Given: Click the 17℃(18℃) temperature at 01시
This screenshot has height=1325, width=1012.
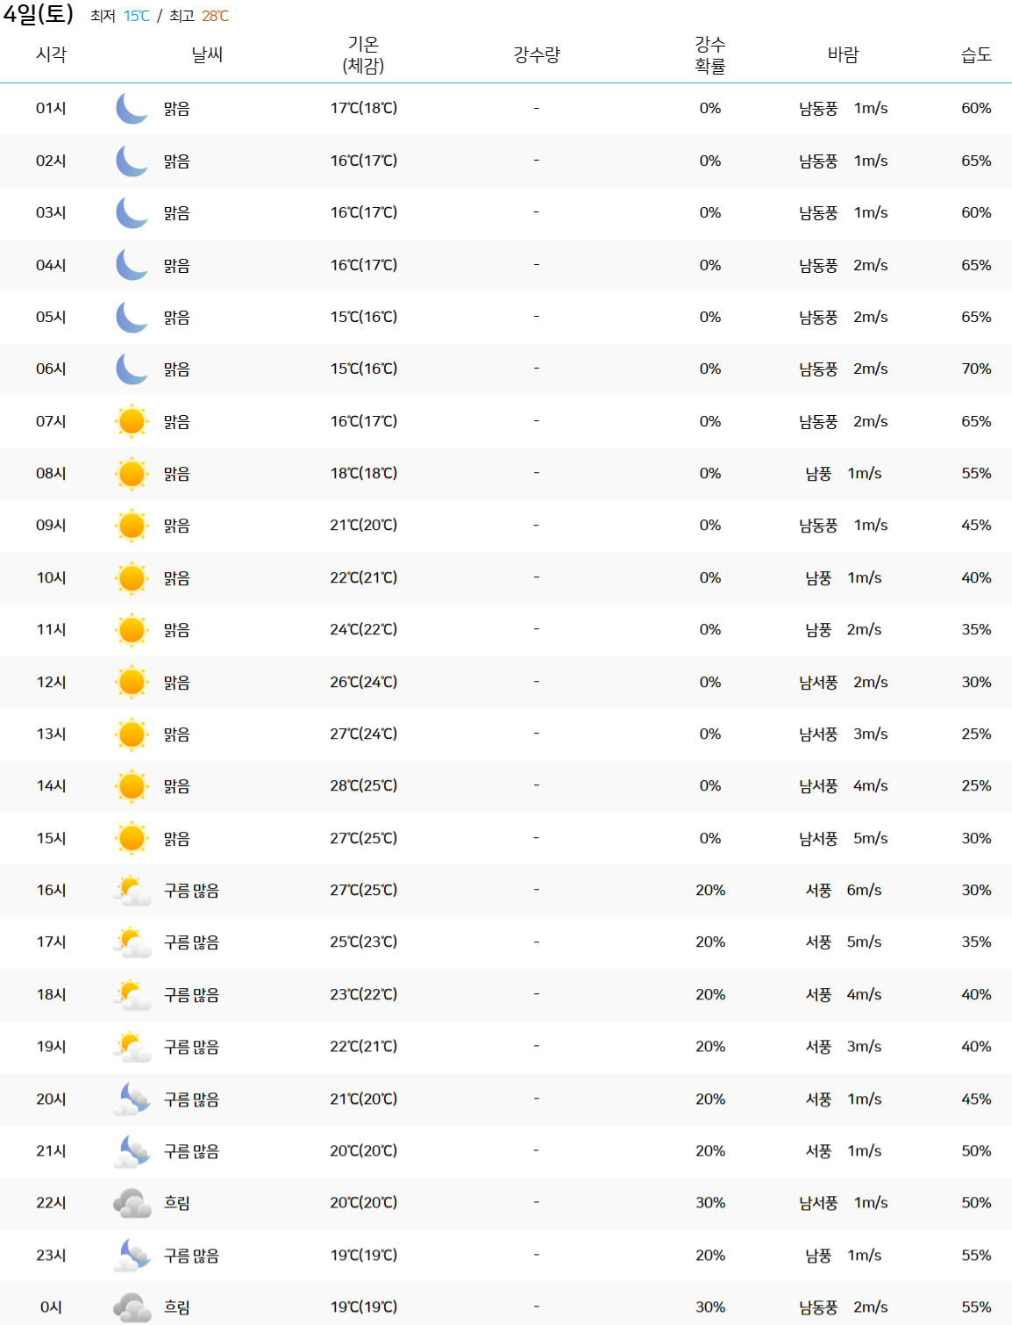Looking at the screenshot, I should (364, 108).
